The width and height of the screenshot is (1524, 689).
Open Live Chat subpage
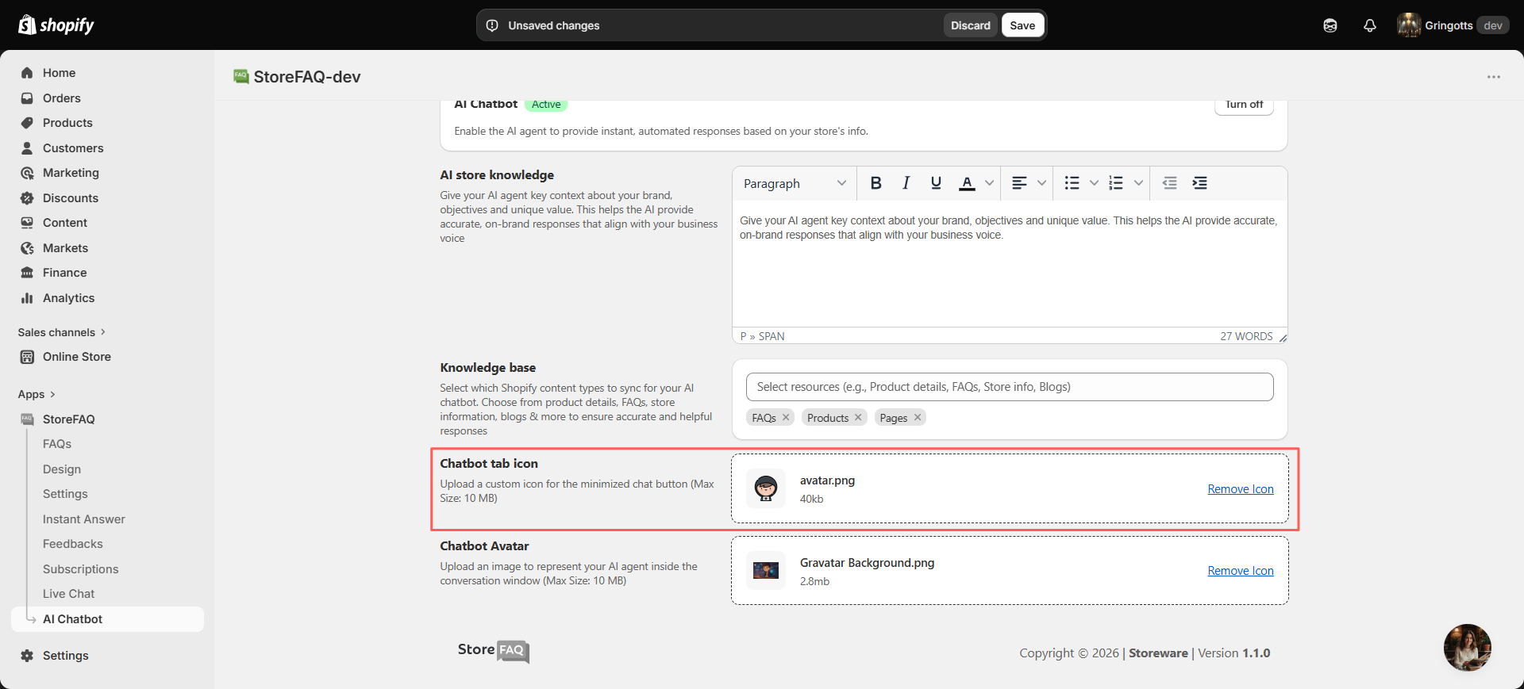tap(68, 594)
